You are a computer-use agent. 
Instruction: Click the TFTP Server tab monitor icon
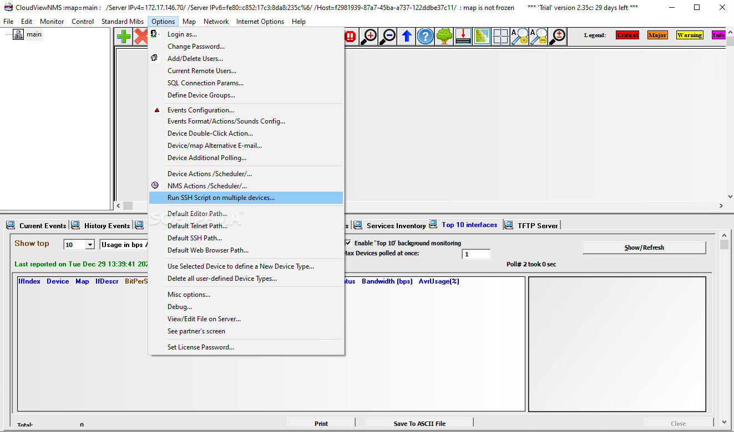point(509,225)
